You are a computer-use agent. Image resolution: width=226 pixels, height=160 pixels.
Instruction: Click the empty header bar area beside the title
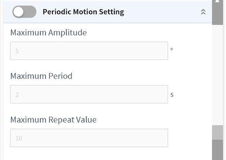click(x=162, y=12)
